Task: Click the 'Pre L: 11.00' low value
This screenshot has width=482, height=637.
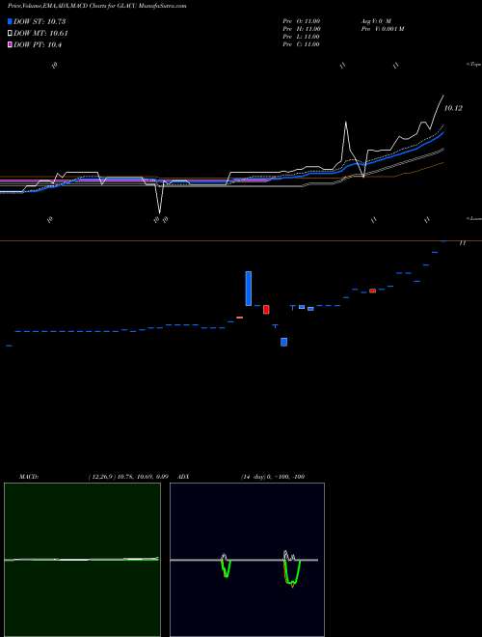Action: click(x=302, y=37)
